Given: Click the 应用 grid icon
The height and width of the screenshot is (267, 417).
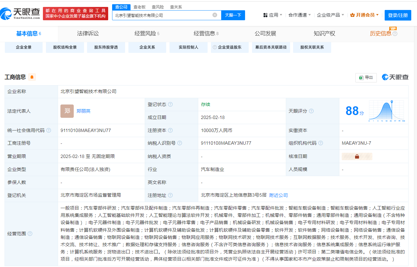Looking at the screenshot, I should (265, 15).
